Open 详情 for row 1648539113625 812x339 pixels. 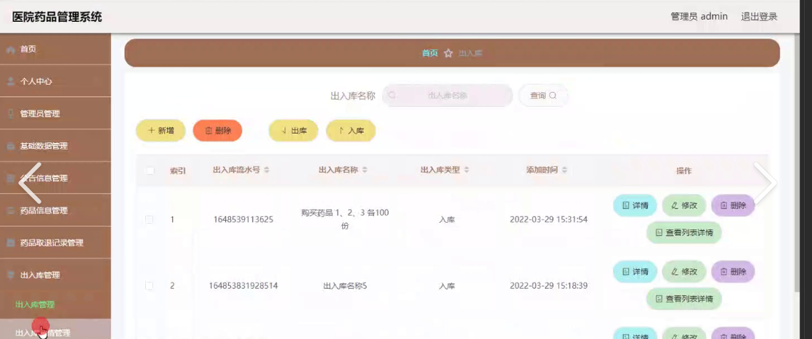tap(636, 205)
